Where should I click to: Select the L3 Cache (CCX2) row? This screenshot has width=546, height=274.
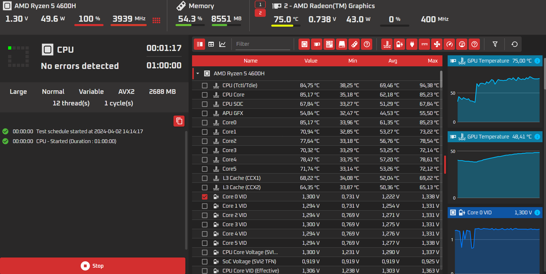[317, 187]
